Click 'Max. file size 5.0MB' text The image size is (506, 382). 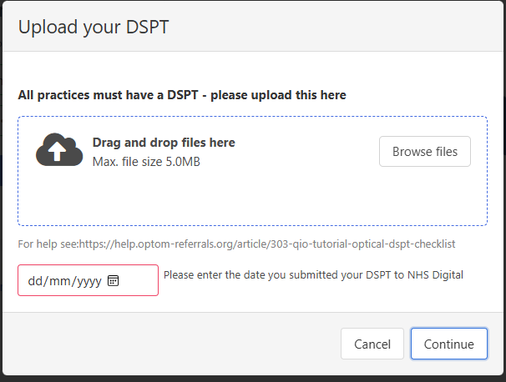point(146,162)
